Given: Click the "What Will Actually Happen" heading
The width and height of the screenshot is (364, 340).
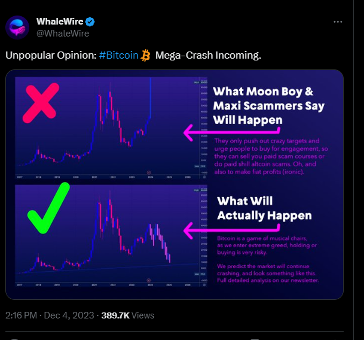Looking at the screenshot, I should coord(264,208).
